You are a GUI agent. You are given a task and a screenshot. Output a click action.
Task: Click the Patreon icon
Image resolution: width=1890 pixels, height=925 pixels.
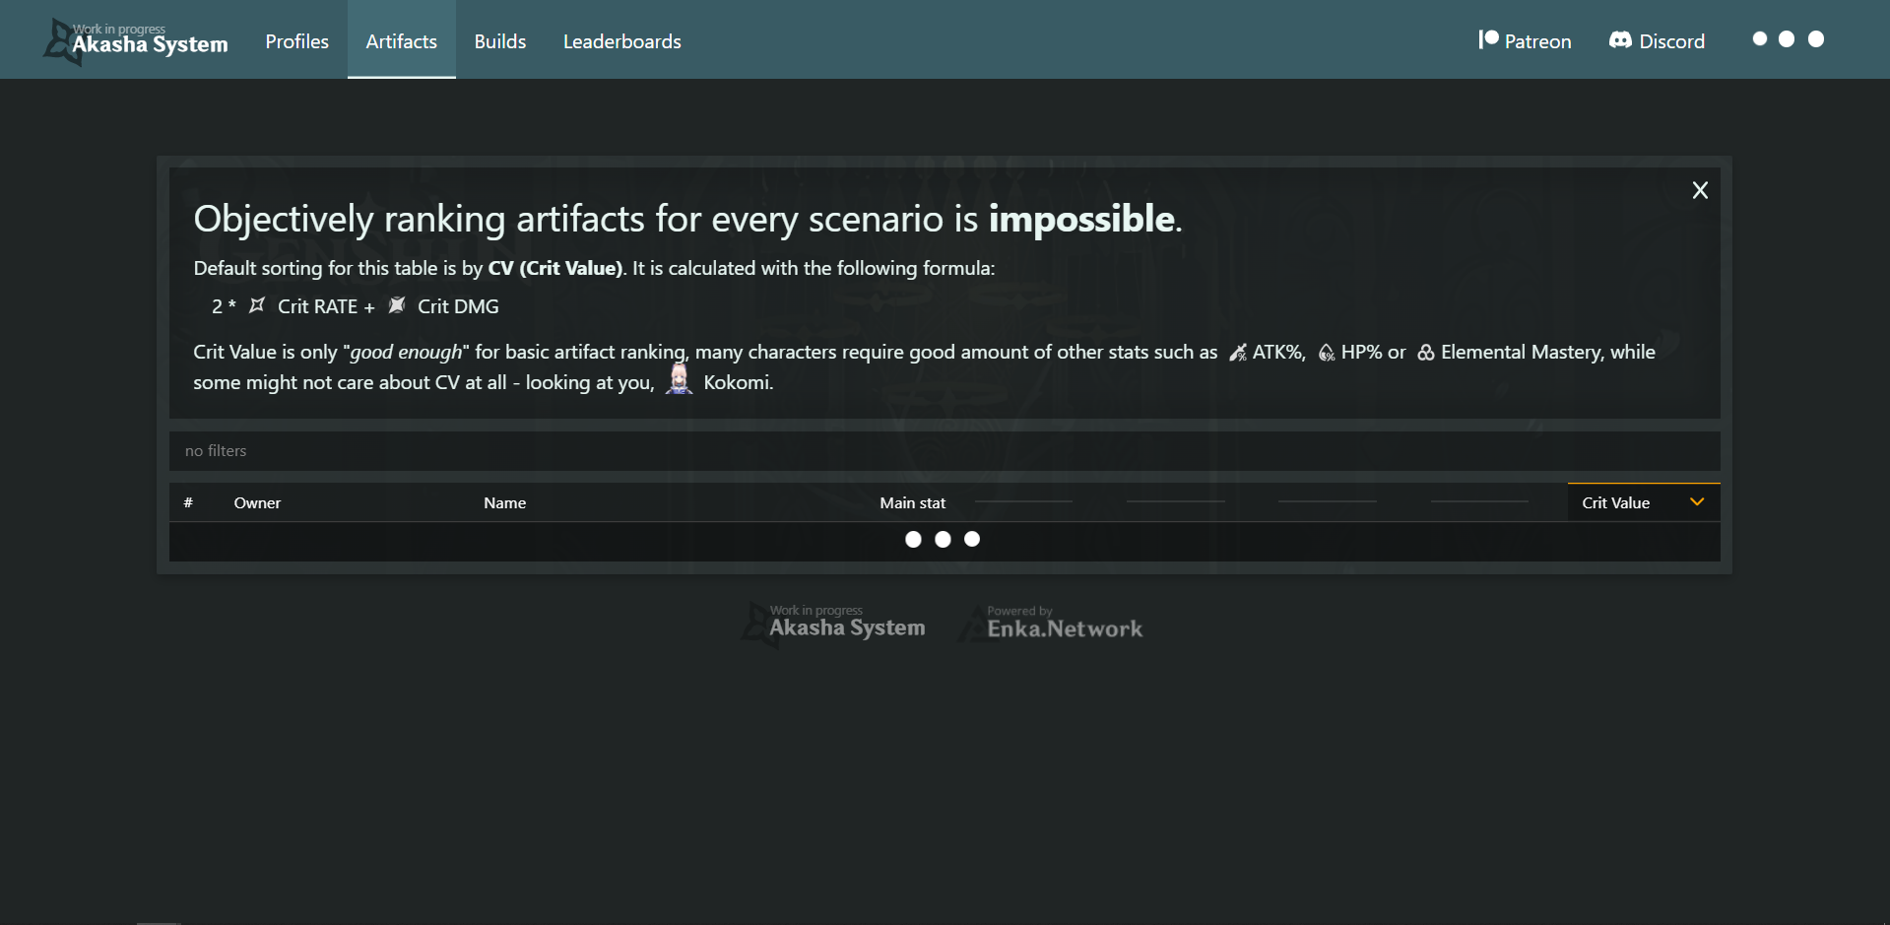click(x=1488, y=39)
